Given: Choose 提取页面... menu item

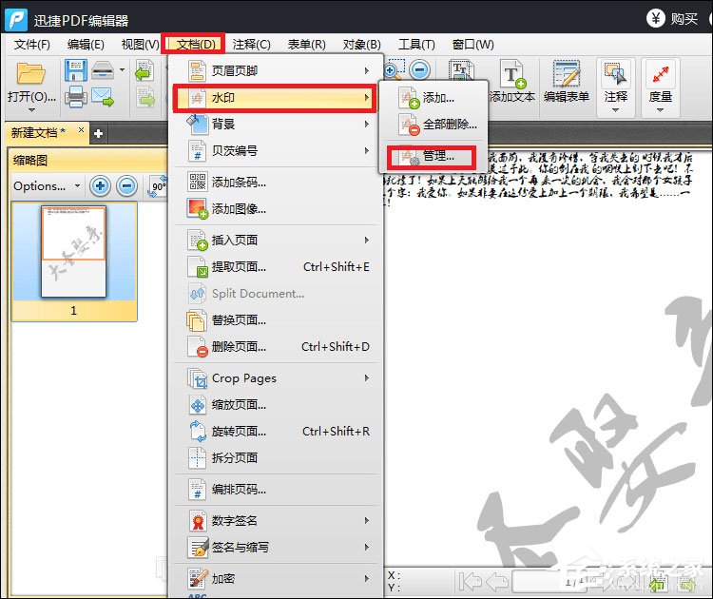Looking at the screenshot, I should [277, 266].
